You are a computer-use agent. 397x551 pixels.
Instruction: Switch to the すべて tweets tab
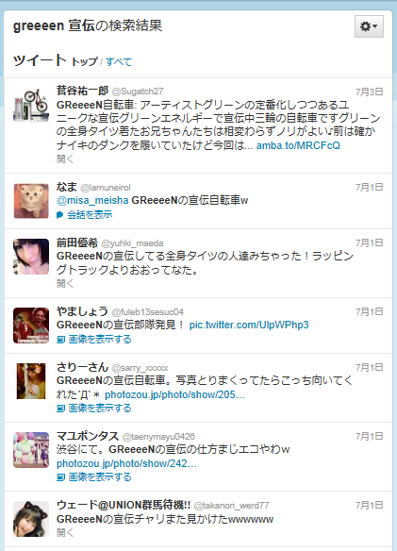119,62
